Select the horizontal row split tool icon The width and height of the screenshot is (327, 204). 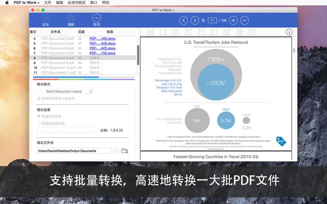coord(201,32)
